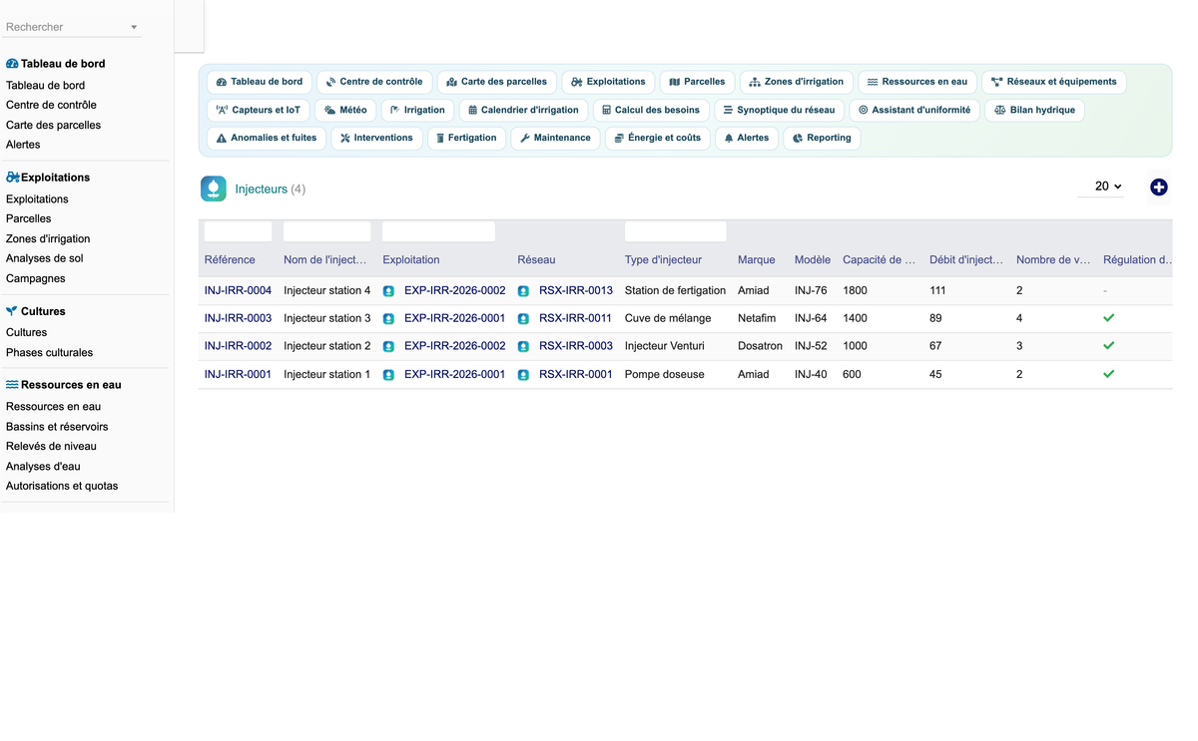Image resolution: width=1198 pixels, height=741 pixels.
Task: Open Zones d'irrigation toolbar button
Action: [796, 82]
